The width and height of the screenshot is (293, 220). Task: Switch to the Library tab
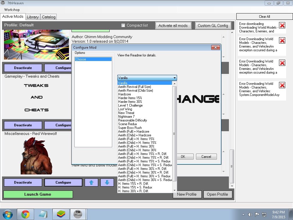point(33,17)
